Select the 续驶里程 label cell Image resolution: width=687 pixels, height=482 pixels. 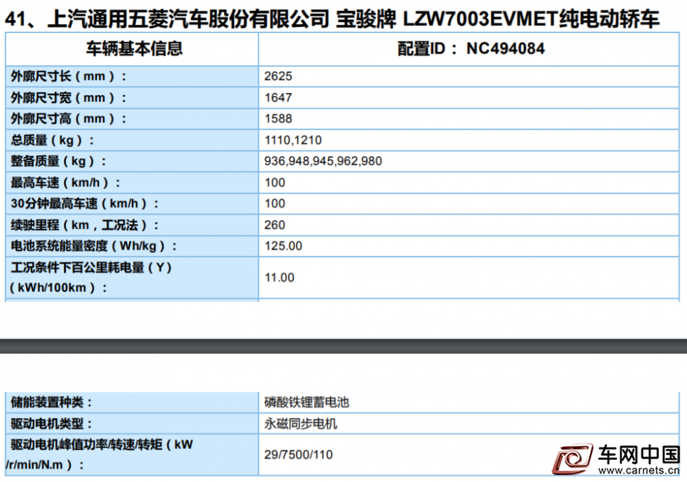coord(132,226)
